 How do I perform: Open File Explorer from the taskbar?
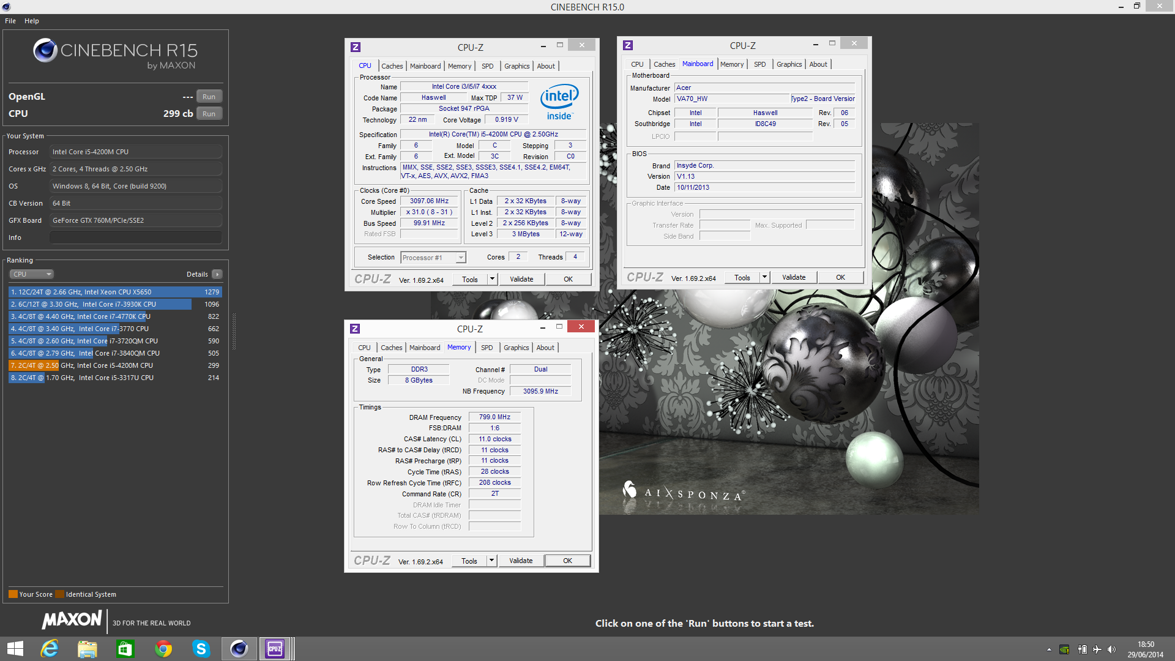[x=88, y=649]
